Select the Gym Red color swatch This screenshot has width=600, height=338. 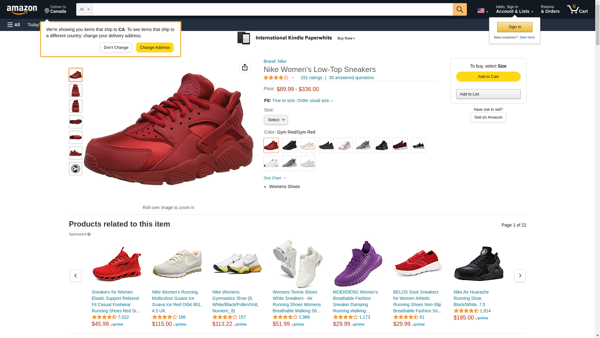271,146
